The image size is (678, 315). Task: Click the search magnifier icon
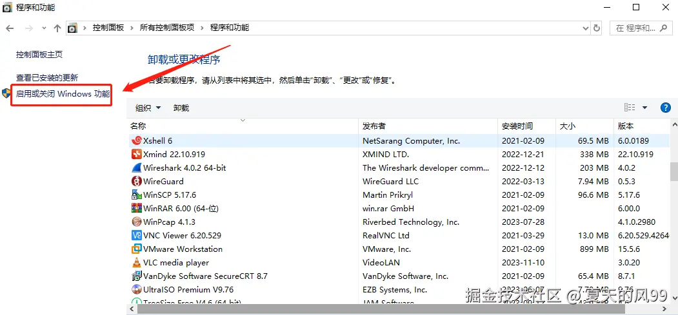click(x=663, y=28)
